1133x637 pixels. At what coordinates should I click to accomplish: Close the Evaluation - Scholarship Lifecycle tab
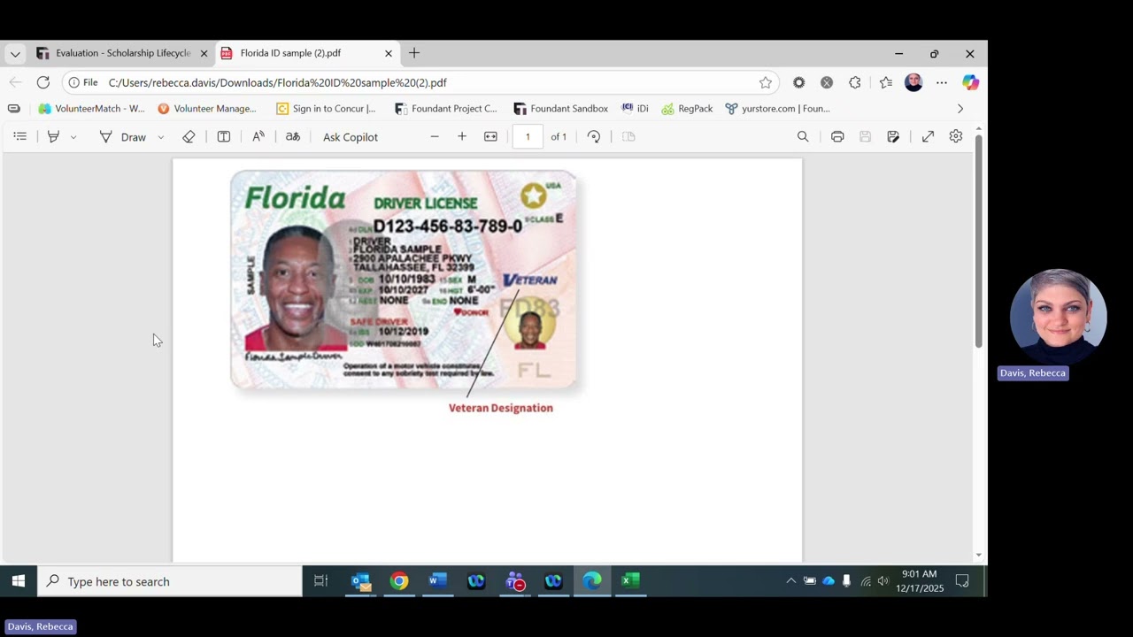point(204,53)
